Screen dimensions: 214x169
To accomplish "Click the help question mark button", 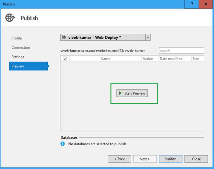I will coord(192,4).
